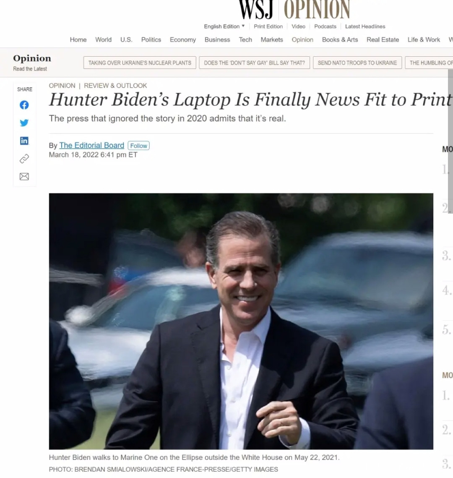Share article on Facebook
This screenshot has height=478, width=453.
coord(24,105)
